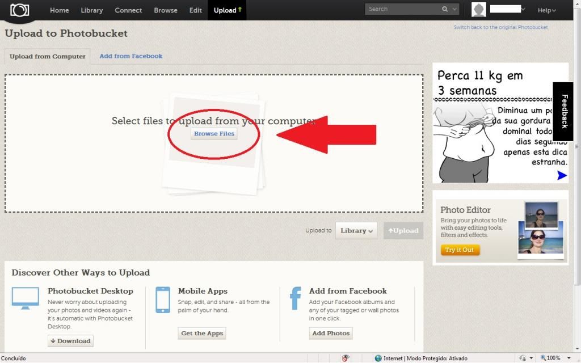Open the Help dropdown menu

click(x=547, y=10)
